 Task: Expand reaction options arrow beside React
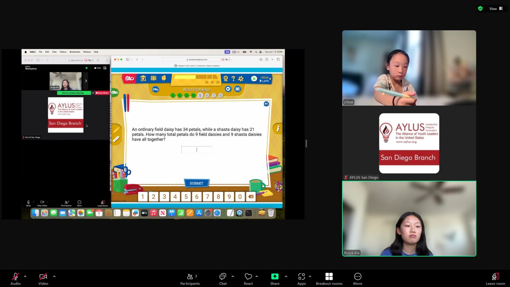pos(257,276)
